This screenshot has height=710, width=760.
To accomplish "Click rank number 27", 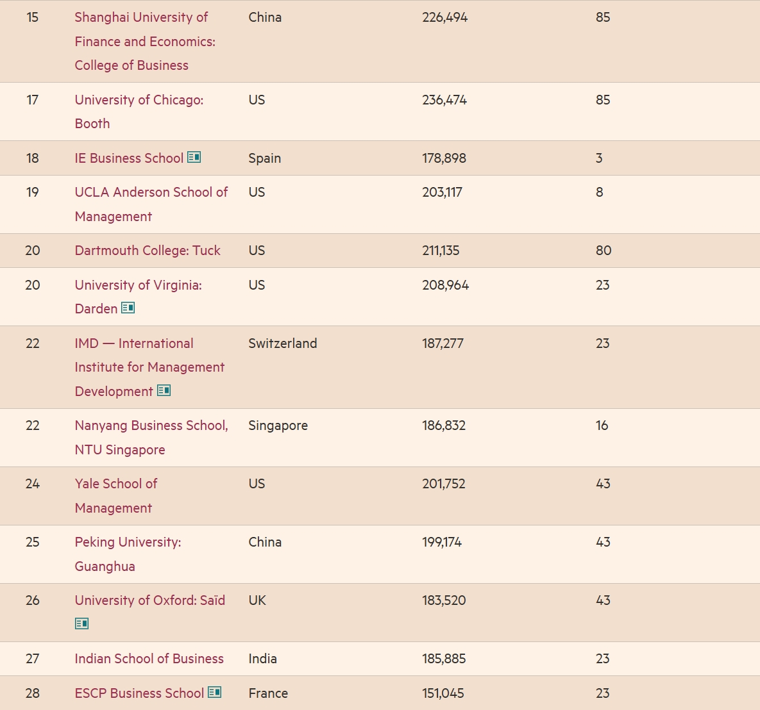I will click(33, 659).
